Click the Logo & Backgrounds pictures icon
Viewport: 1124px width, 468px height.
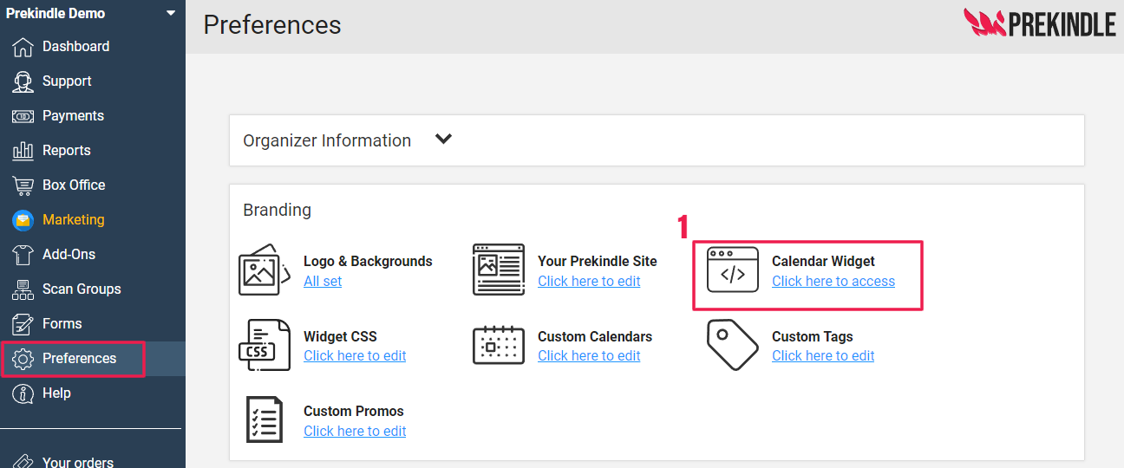[x=264, y=270]
